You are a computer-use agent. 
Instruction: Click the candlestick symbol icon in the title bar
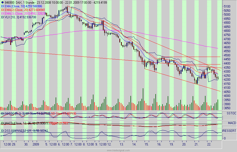point(2,2)
